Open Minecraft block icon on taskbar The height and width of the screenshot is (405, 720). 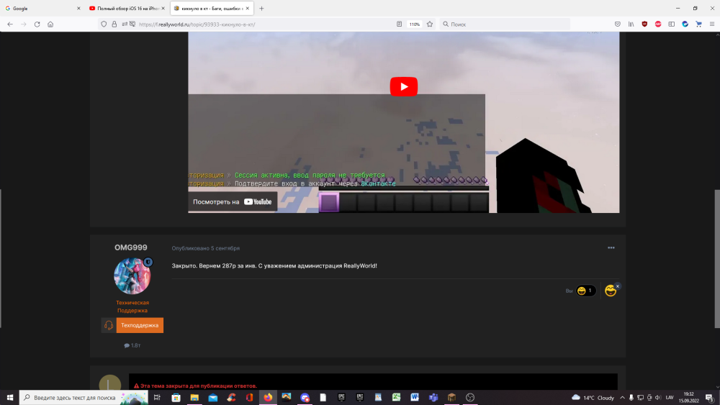click(x=451, y=397)
